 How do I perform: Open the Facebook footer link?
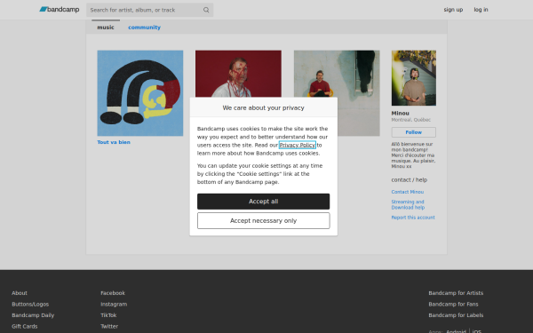coord(113,293)
